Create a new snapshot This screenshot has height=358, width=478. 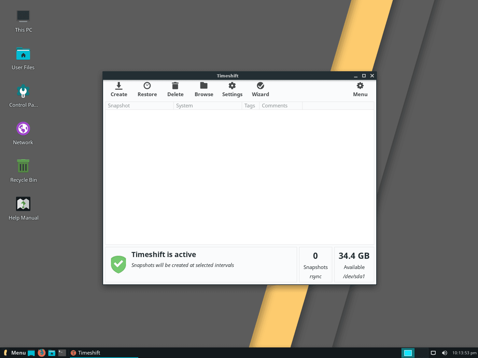tap(118, 89)
